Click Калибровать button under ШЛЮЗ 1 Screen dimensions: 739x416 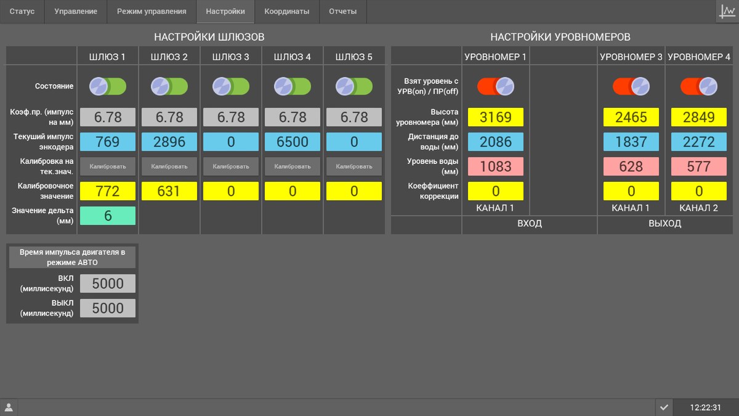108,166
